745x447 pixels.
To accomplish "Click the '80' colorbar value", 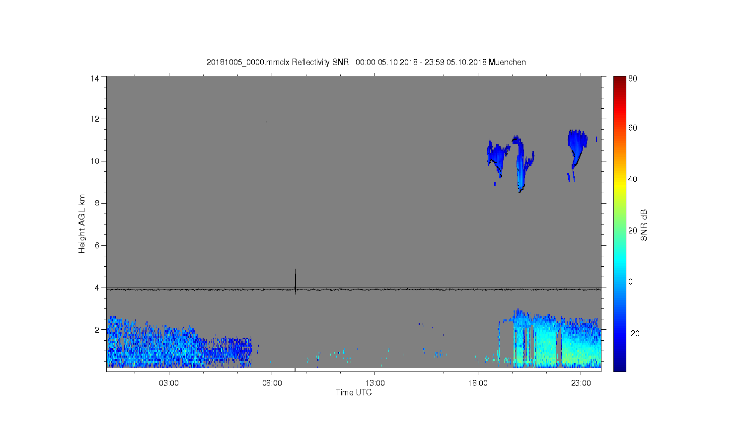I will coord(633,78).
